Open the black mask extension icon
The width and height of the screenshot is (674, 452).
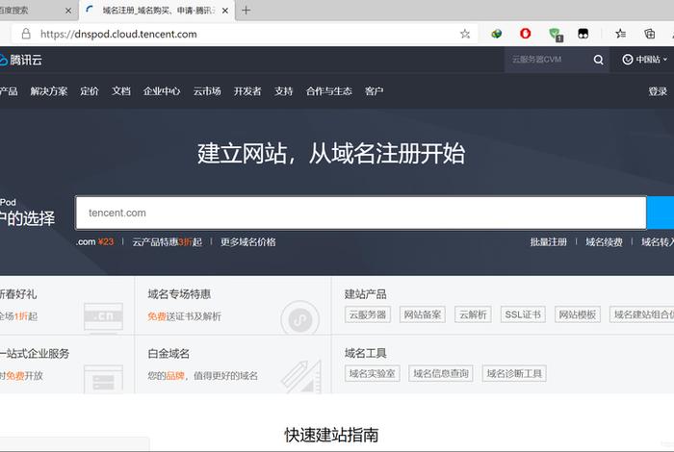[583, 34]
